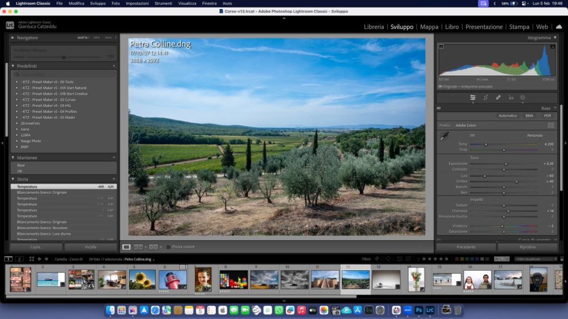Viewport: 568px width, 319px height.
Task: Open Photoshop from the Dock
Action: (x=419, y=310)
